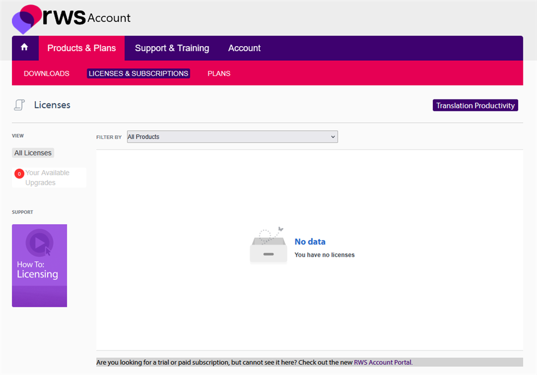Click the Licenses page heading
This screenshot has width=537, height=375.
[52, 105]
